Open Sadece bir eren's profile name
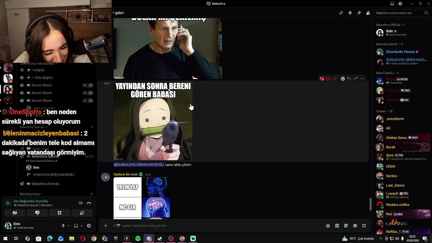Screen dimensions: 432x243 point(126,174)
